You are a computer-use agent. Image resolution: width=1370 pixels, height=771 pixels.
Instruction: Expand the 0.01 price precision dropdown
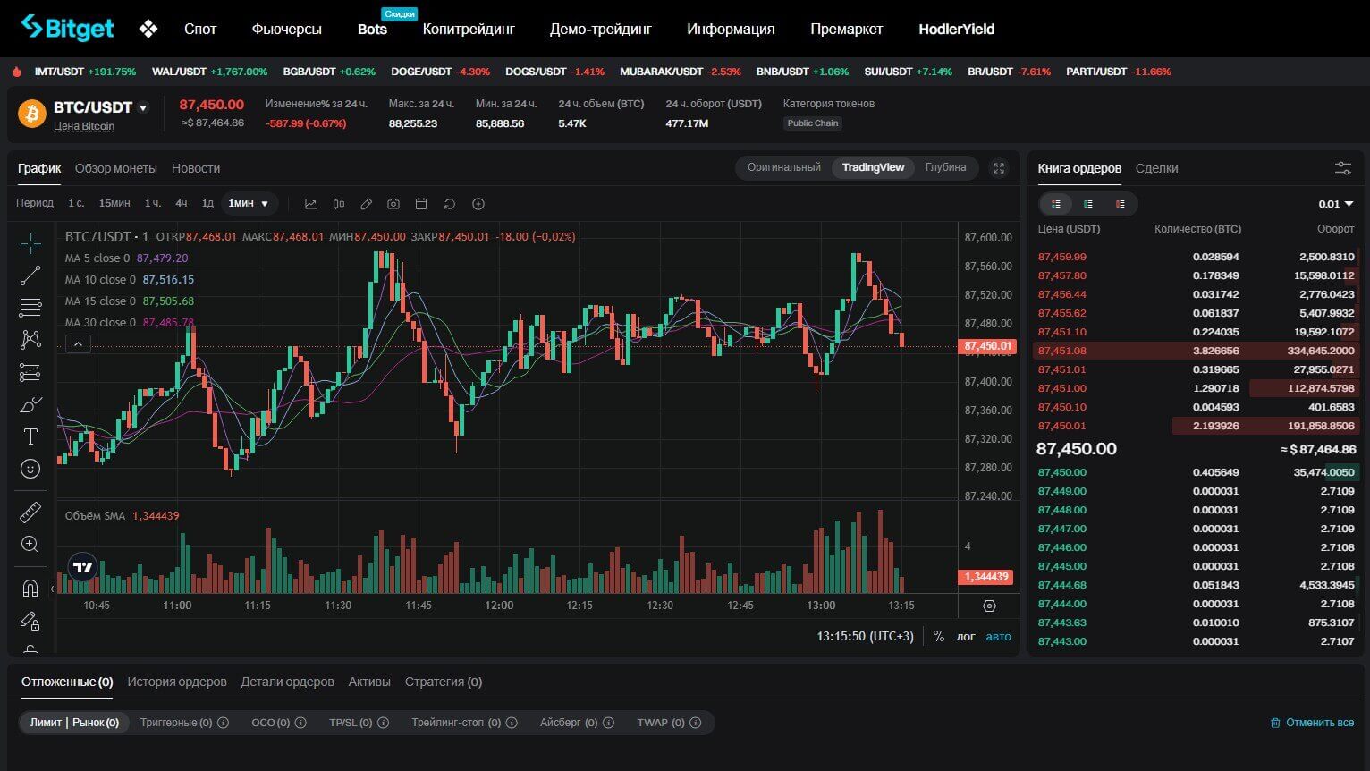coord(1336,204)
